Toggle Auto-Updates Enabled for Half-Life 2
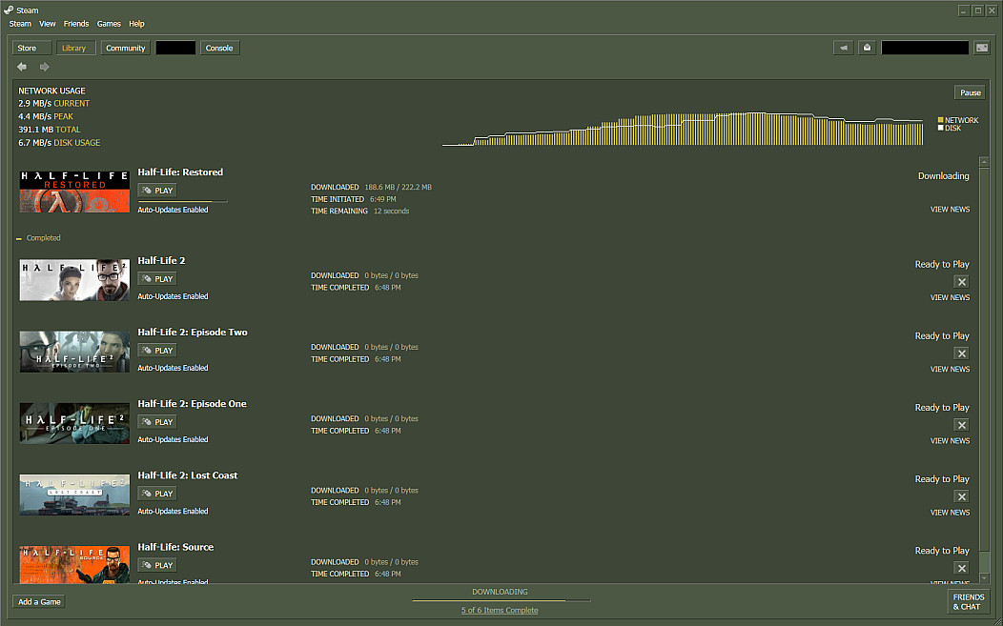1003x626 pixels. coord(173,296)
